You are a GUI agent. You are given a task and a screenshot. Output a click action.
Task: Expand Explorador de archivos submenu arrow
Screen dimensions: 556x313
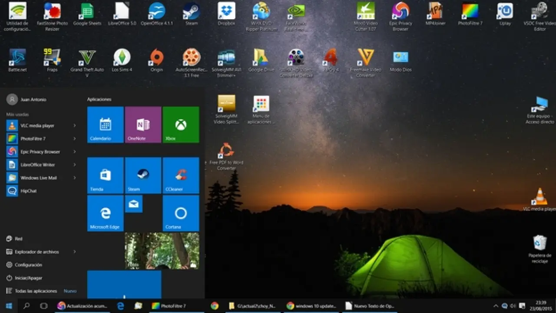click(75, 252)
